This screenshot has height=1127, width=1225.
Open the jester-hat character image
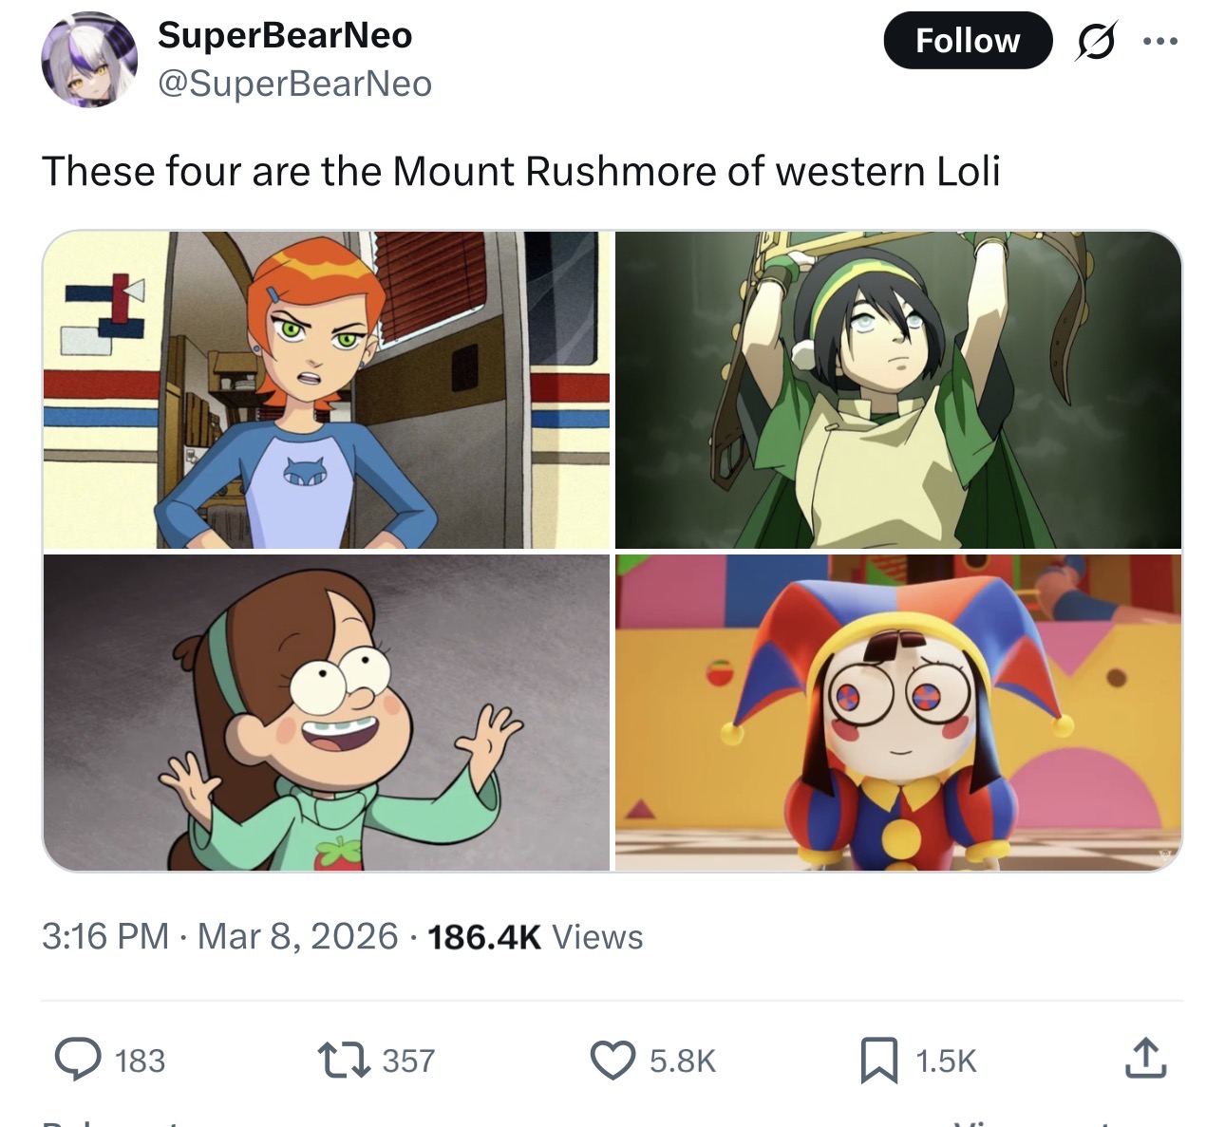click(898, 713)
